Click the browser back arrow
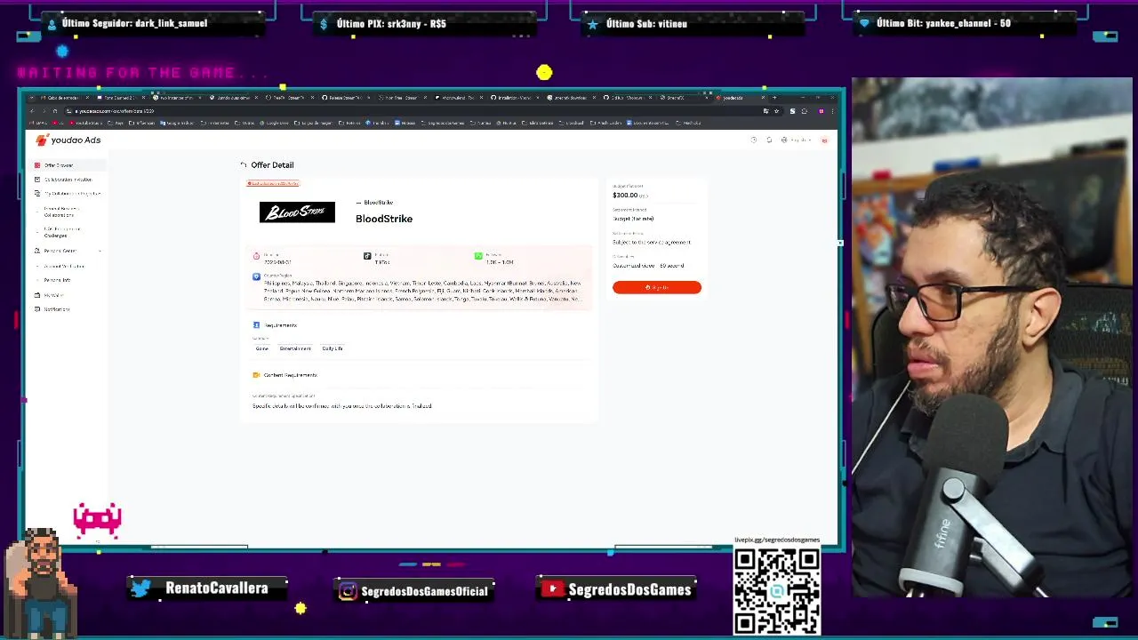1138x640 pixels. (x=32, y=111)
